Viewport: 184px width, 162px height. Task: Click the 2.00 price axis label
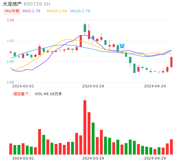[10, 82]
